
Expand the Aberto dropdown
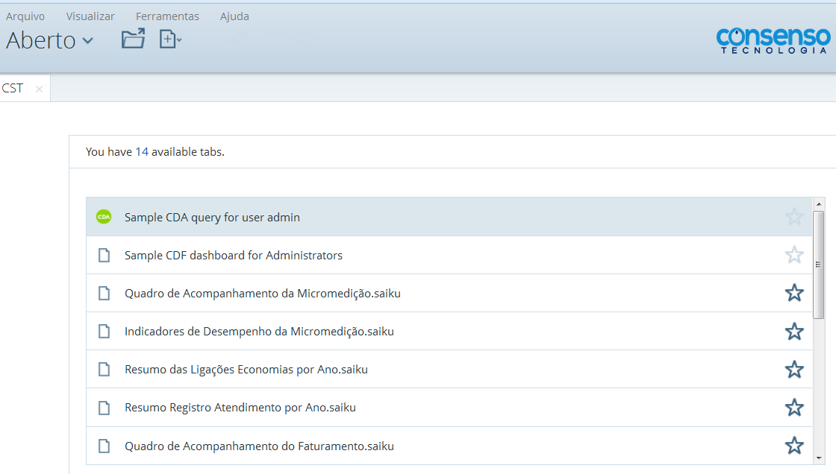[x=50, y=41]
